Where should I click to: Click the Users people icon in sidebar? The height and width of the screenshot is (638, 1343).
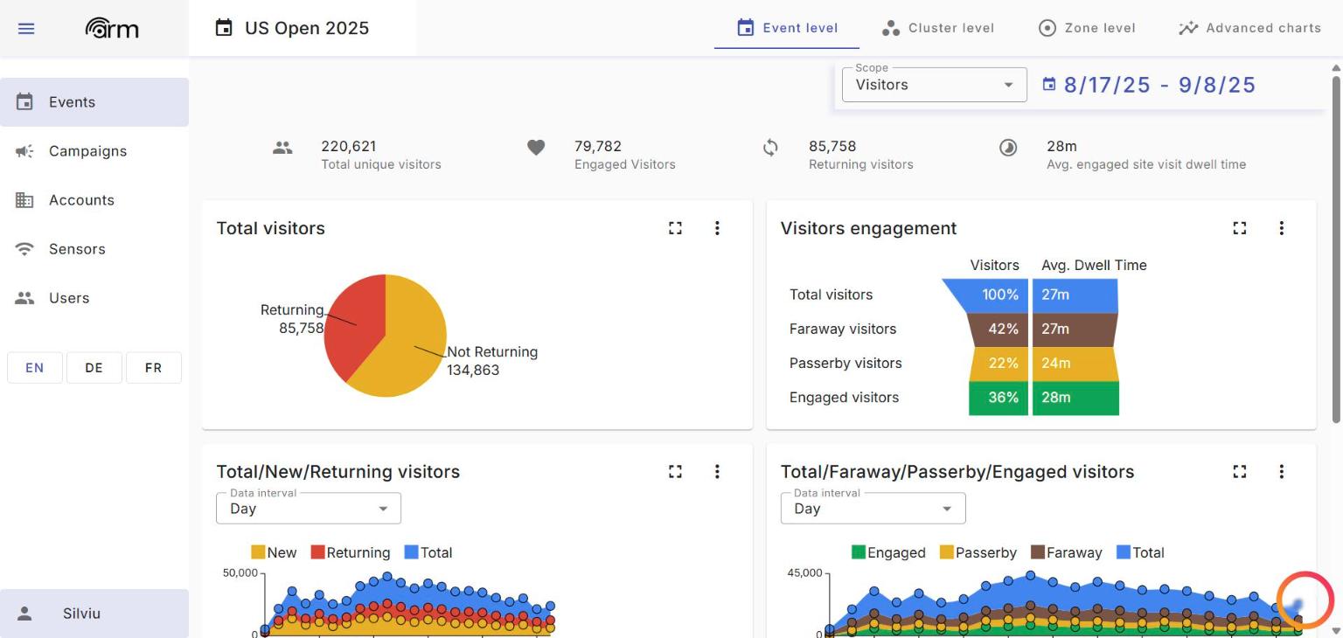(x=24, y=298)
